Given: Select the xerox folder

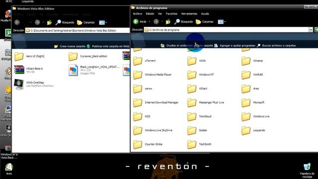Looking at the screenshot, I should [143, 89].
